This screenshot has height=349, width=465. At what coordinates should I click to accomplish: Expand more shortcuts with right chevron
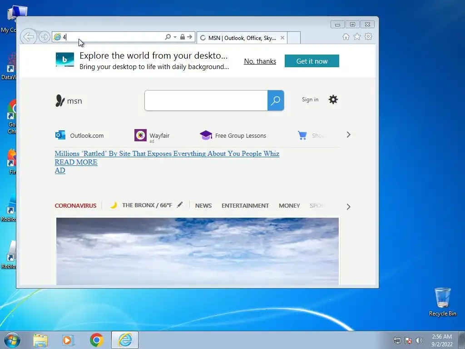(x=348, y=135)
